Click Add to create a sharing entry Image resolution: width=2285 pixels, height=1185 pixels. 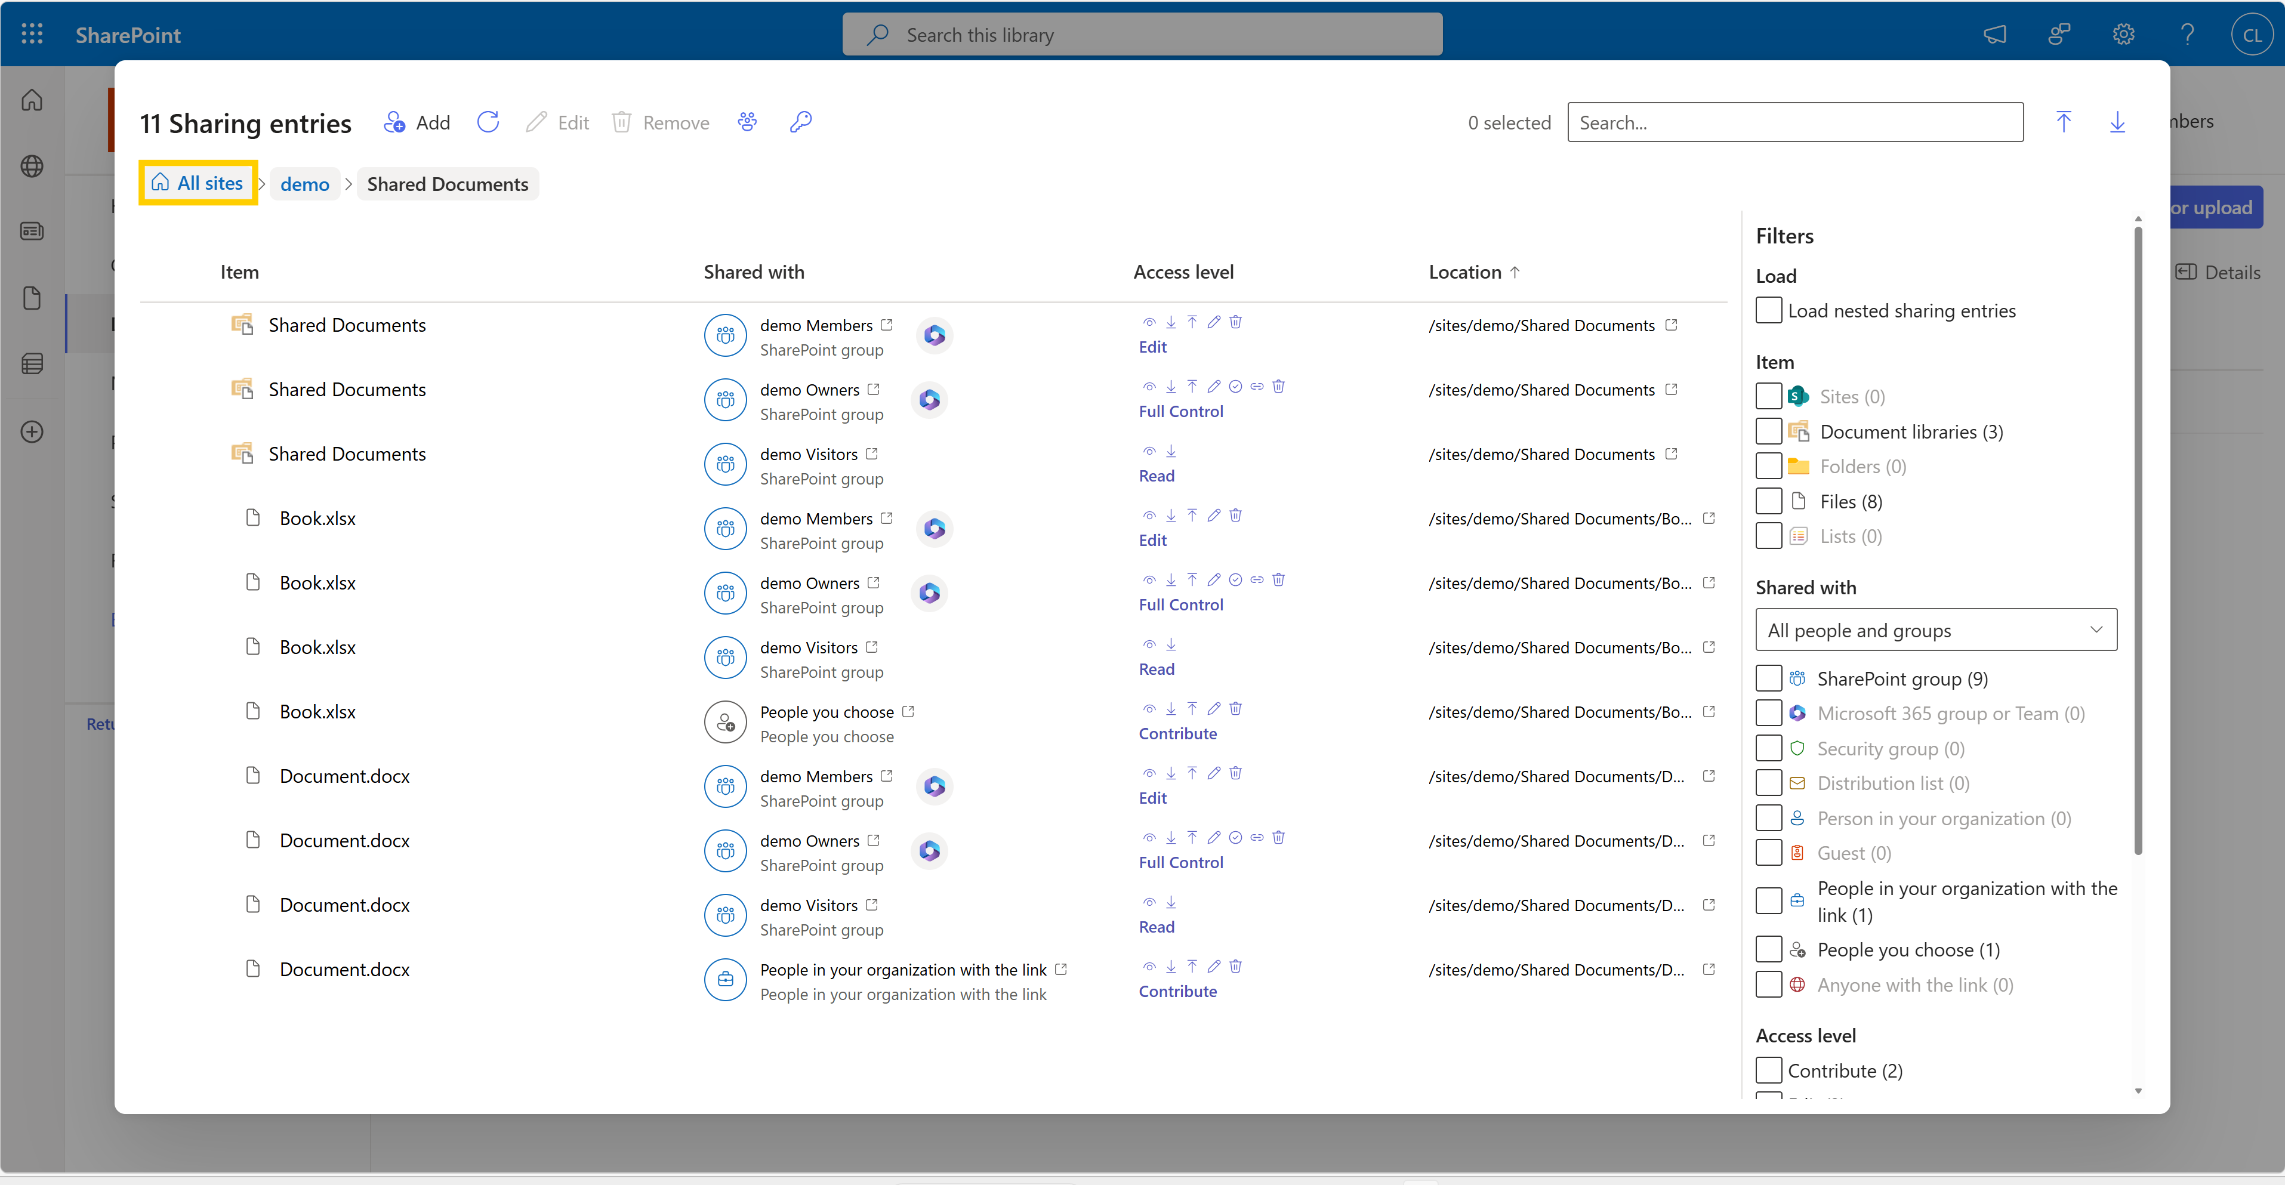tap(416, 122)
